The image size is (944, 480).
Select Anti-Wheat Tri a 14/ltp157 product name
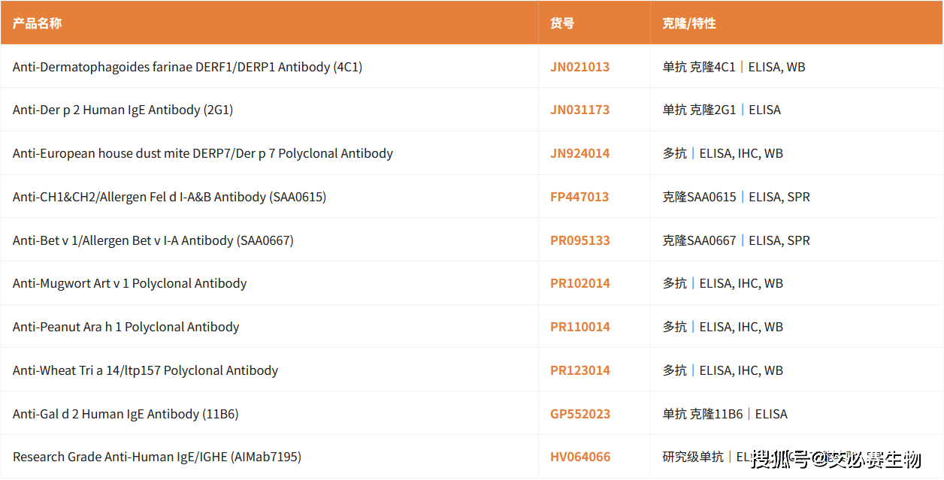[145, 370]
